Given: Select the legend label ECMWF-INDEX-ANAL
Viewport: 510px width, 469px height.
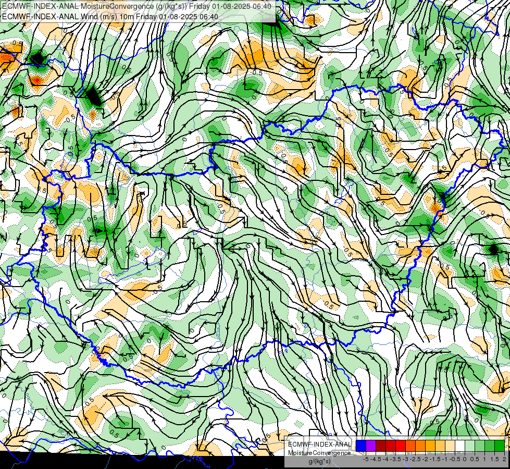Looking at the screenshot, I should click(x=319, y=445).
